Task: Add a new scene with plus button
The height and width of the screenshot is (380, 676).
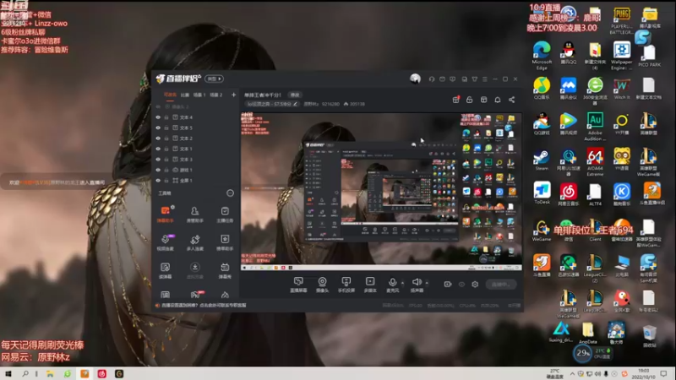Action: (234, 95)
